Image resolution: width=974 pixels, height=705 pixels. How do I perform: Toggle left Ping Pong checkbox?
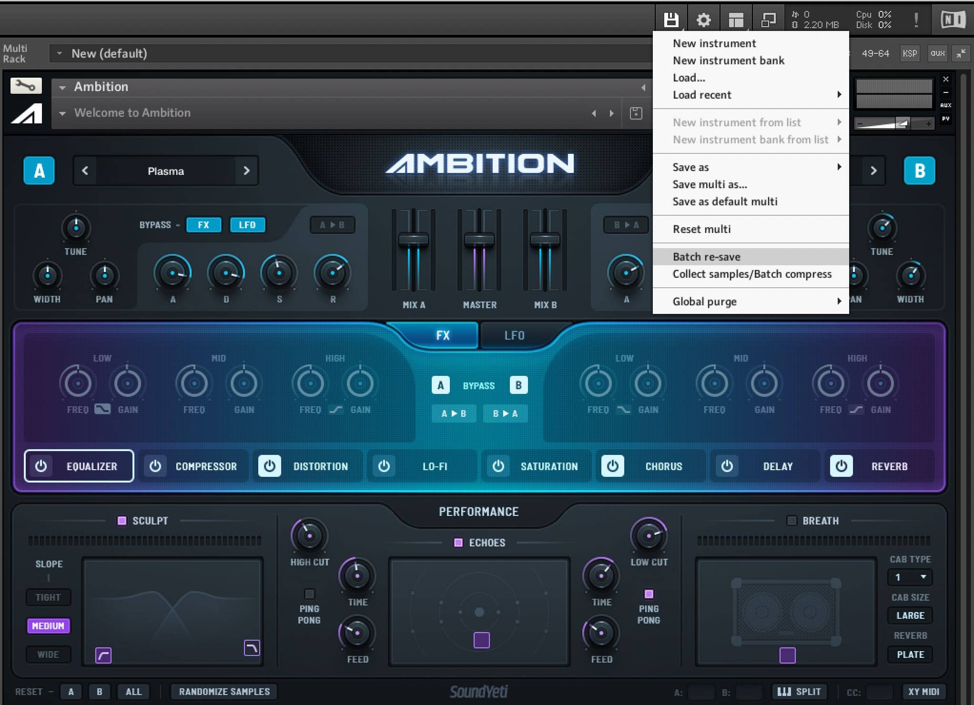310,594
